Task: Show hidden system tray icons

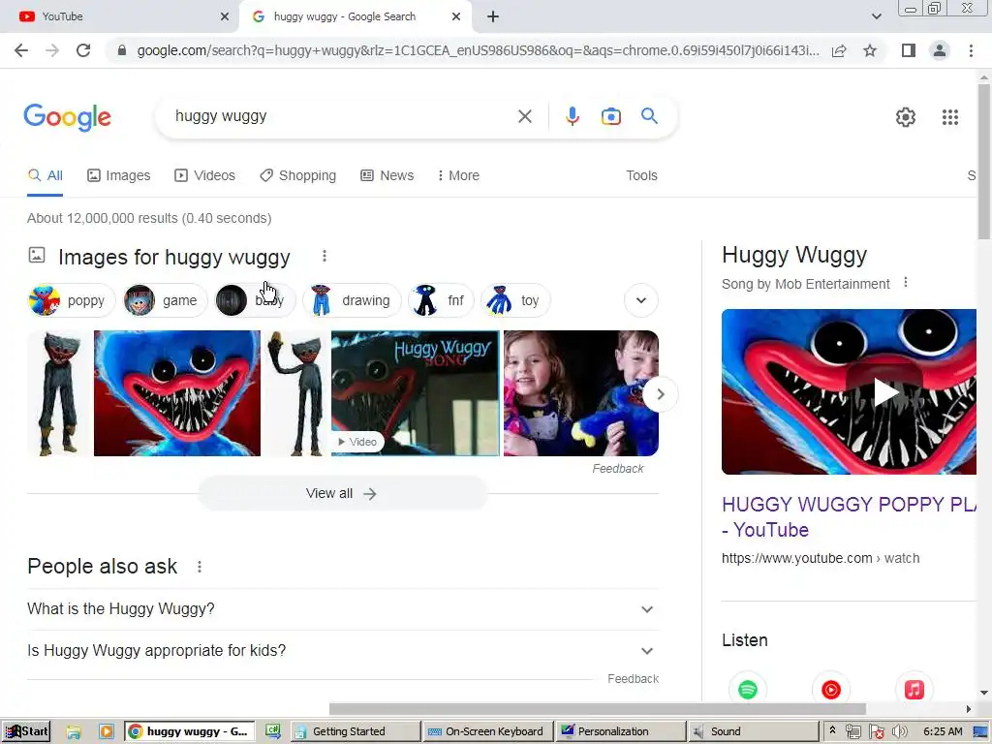Action: 832,730
